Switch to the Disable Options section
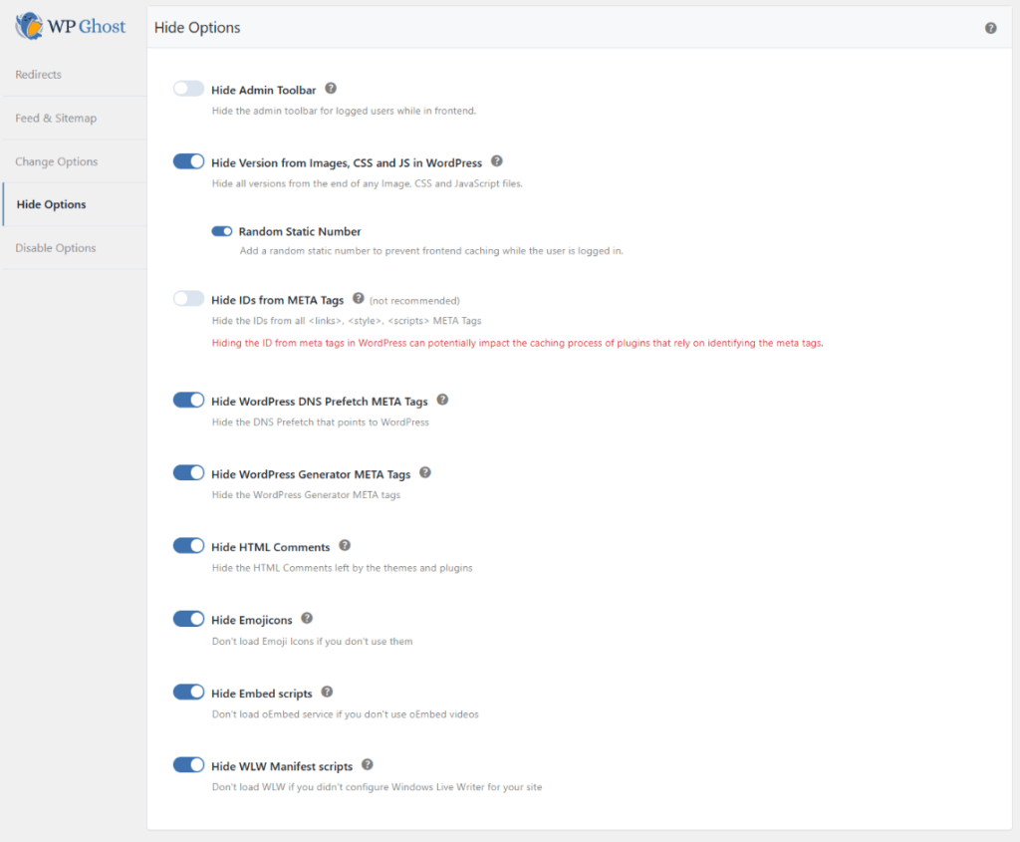The width and height of the screenshot is (1020, 842). coord(55,247)
